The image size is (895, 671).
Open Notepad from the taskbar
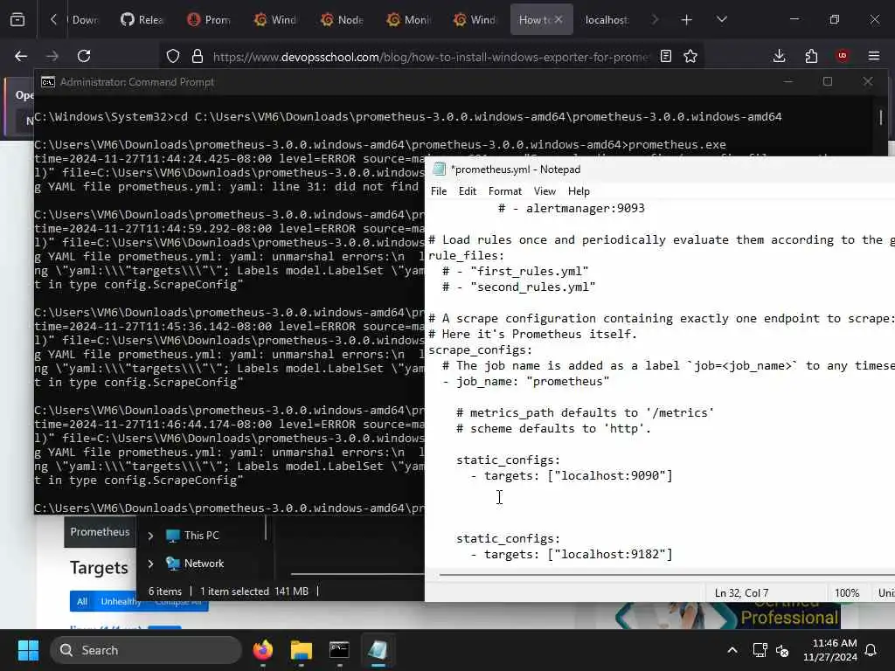[x=378, y=650]
